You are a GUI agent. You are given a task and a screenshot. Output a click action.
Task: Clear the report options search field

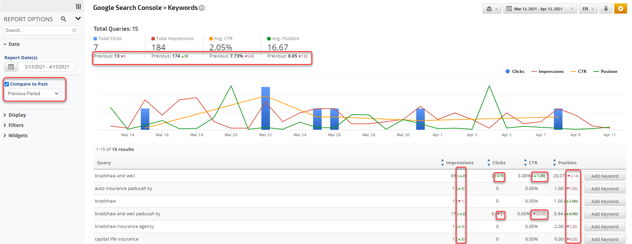click(x=74, y=30)
